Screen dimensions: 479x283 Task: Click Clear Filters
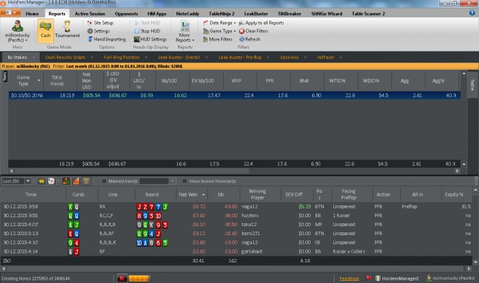point(254,31)
